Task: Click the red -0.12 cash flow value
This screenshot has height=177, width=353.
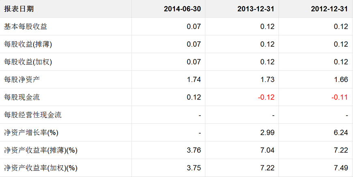Action: pos(266,97)
